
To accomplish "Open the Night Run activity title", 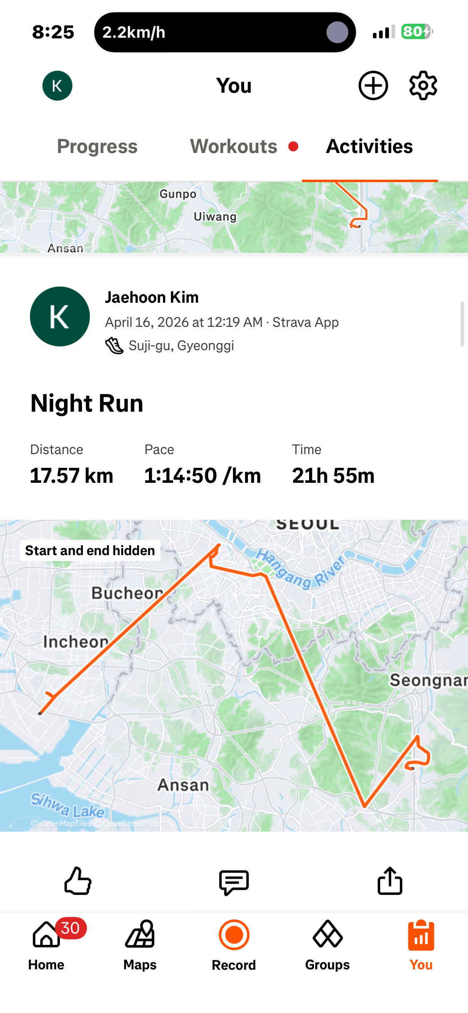I will [x=87, y=403].
